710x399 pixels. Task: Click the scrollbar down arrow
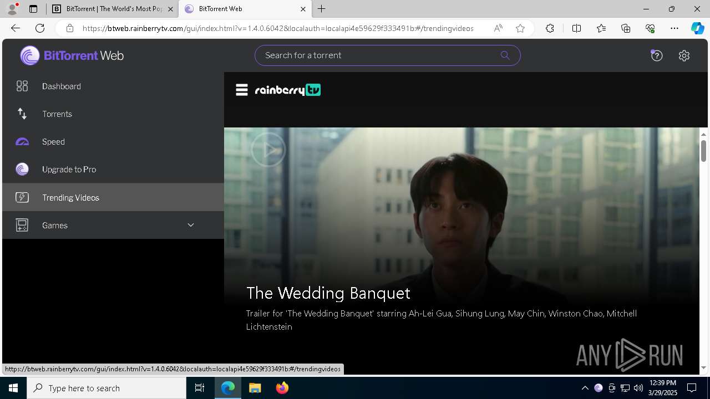[x=703, y=367]
